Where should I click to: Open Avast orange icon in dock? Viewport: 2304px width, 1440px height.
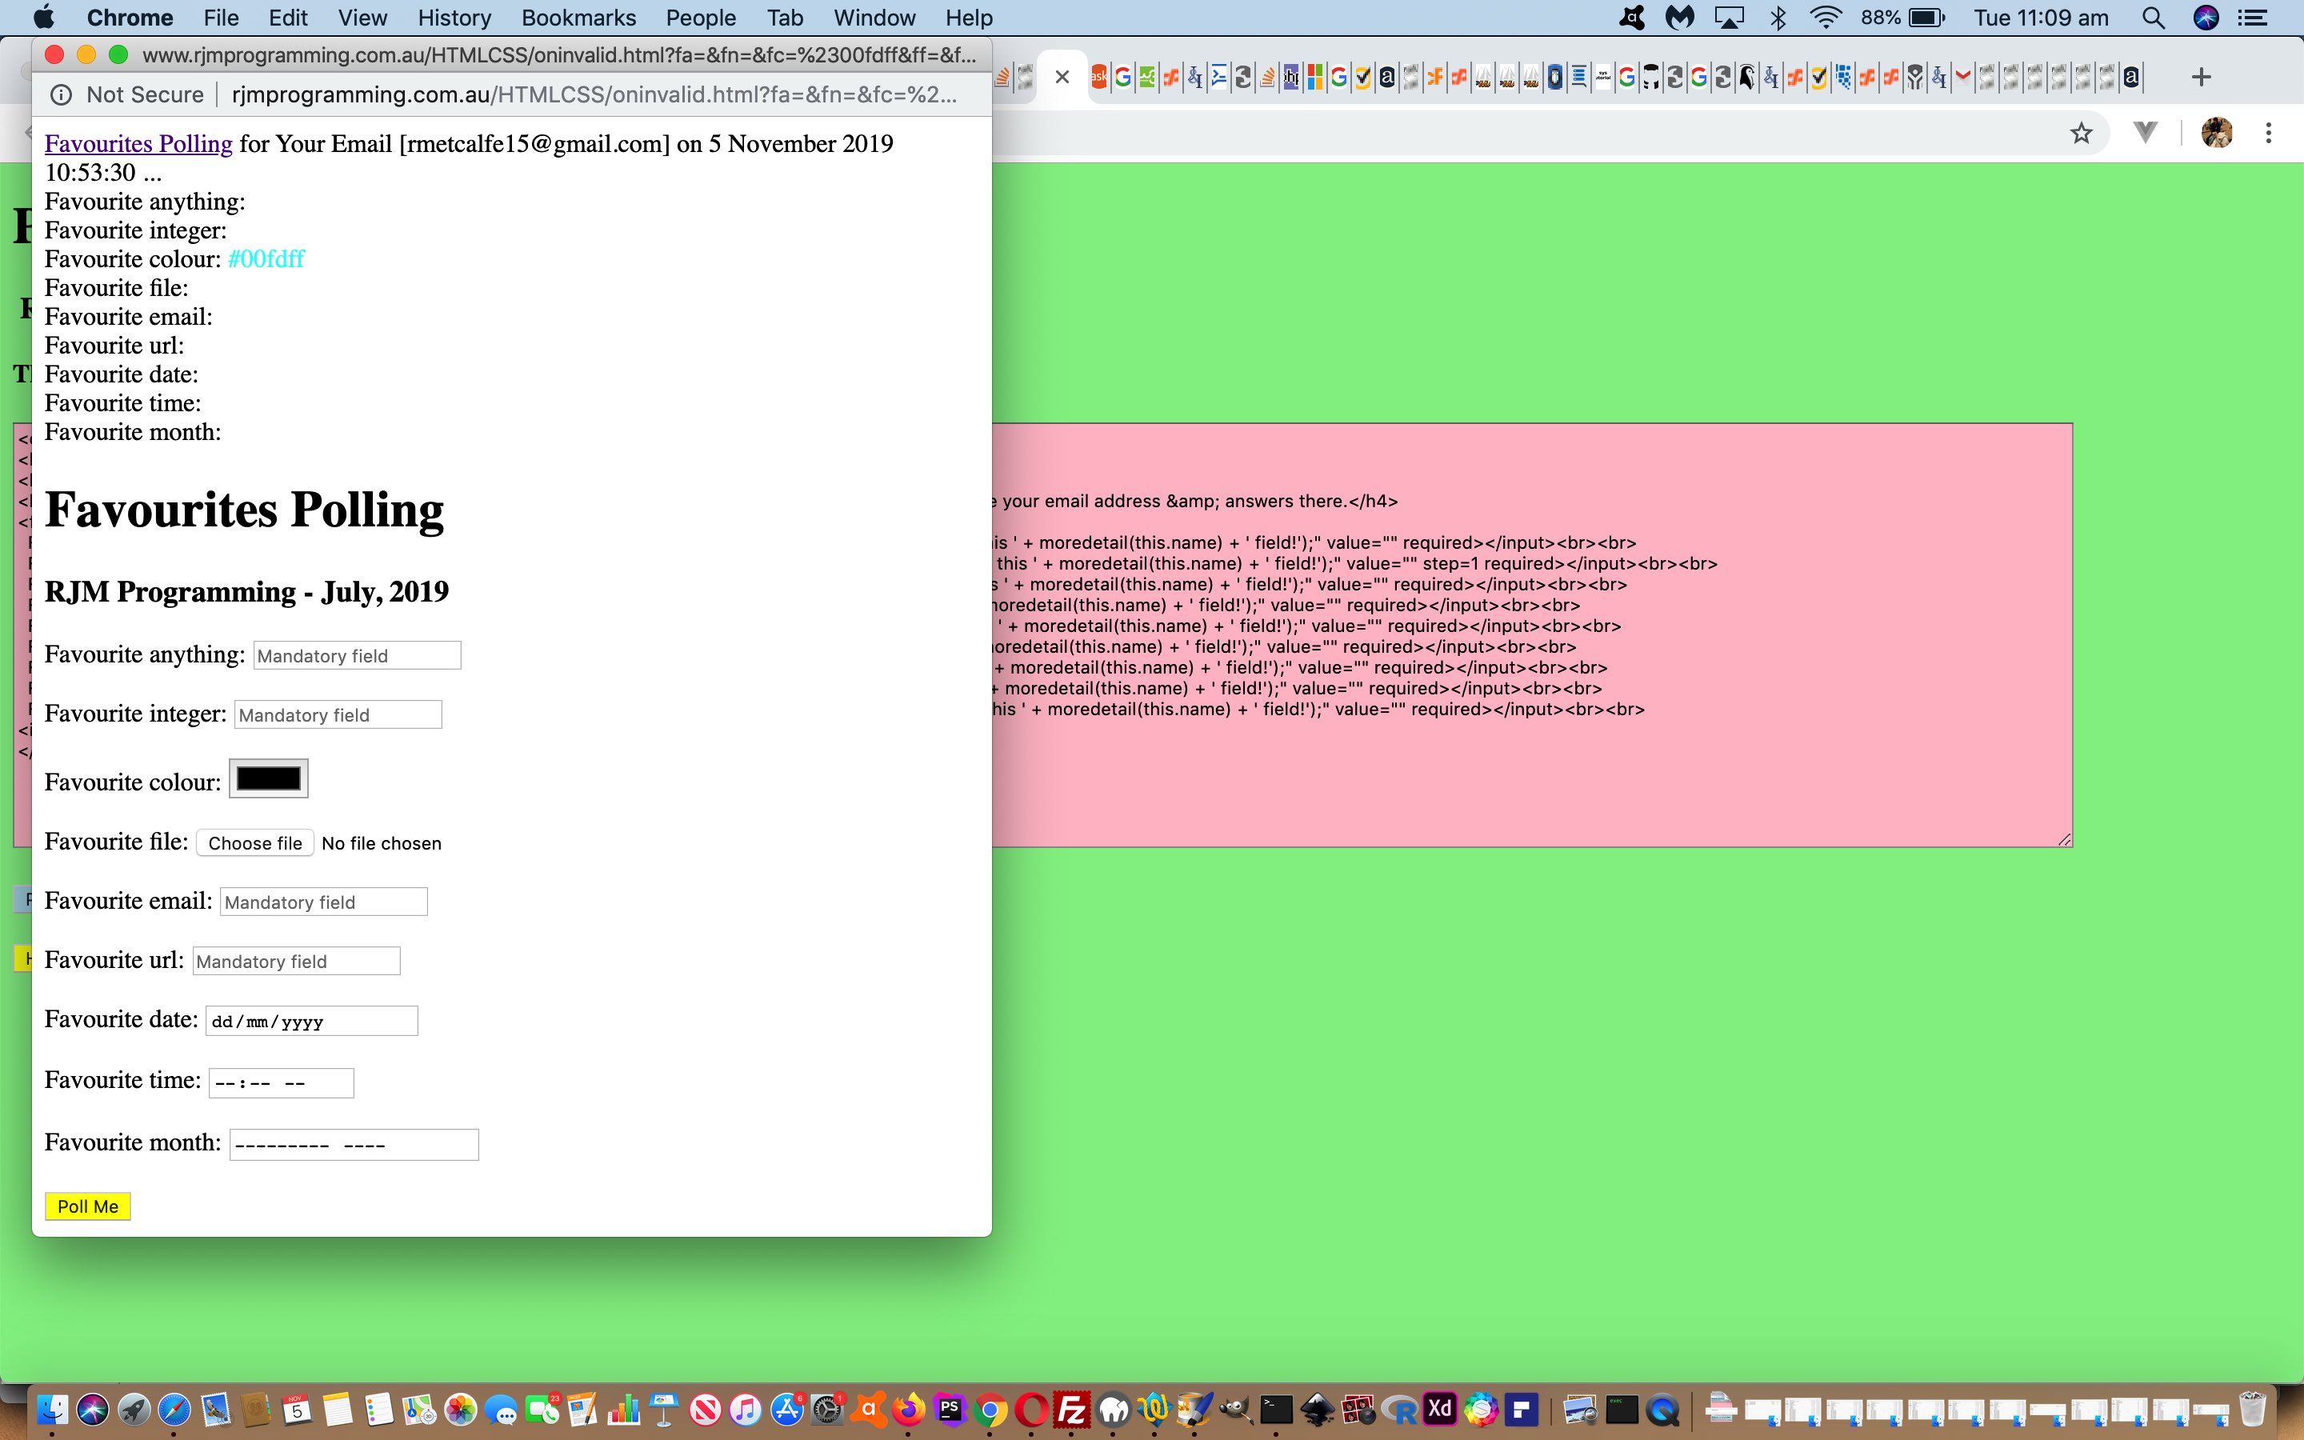[868, 1410]
